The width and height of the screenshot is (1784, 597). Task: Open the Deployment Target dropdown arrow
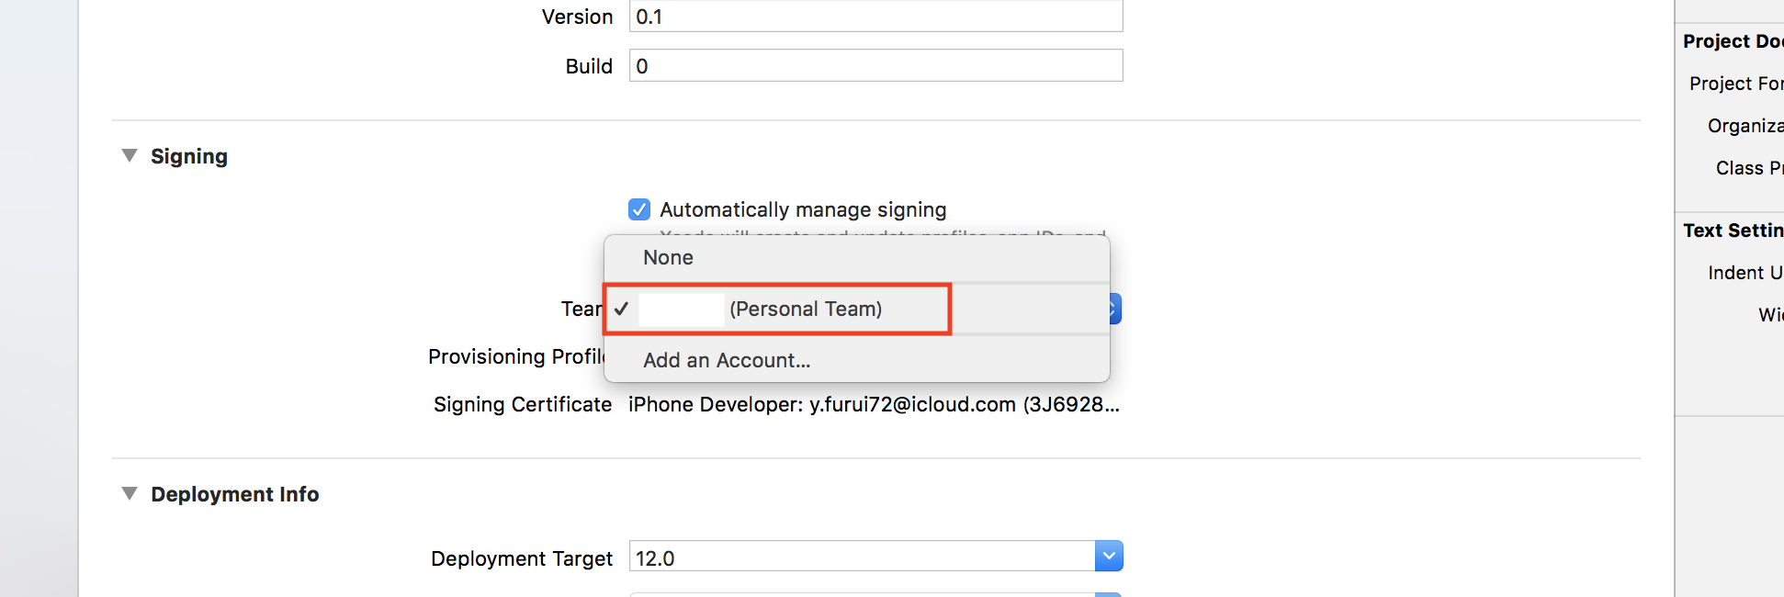(x=1109, y=556)
